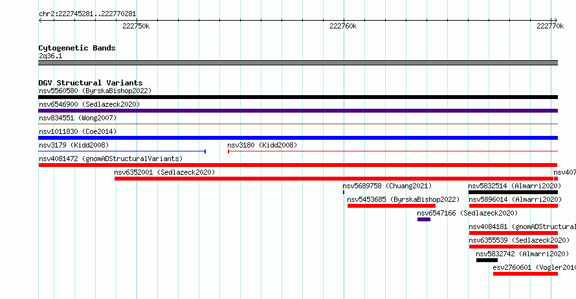This screenshot has width=576, height=299.
Task: Select the red nsv5453685 variant bar
Action: coord(391,206)
